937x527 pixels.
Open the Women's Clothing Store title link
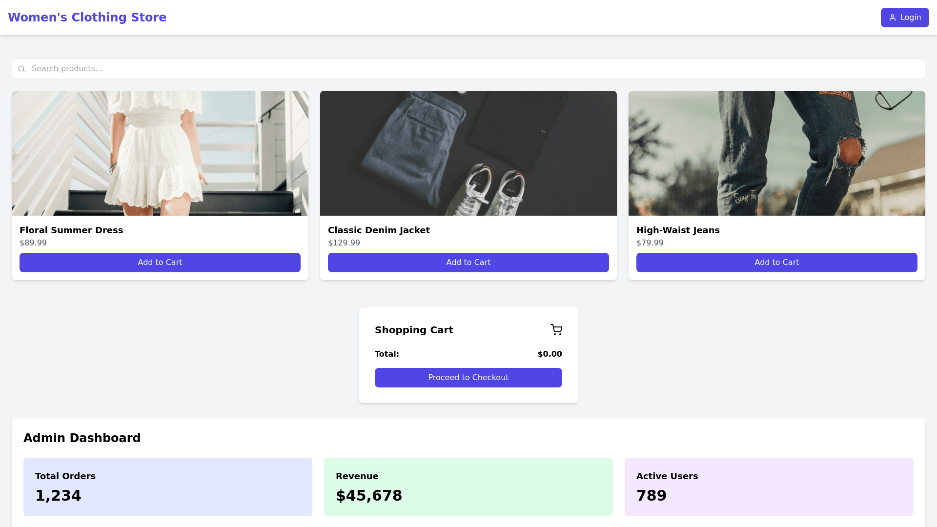pos(87,18)
